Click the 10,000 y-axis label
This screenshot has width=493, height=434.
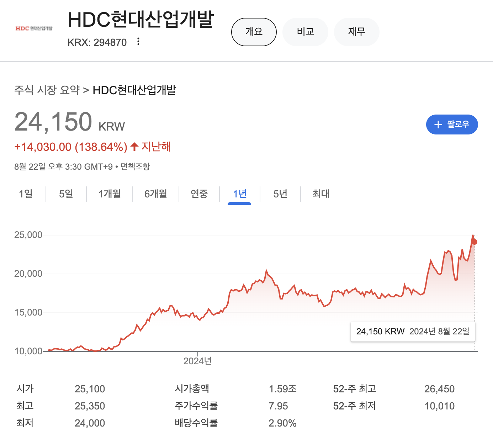click(x=28, y=351)
